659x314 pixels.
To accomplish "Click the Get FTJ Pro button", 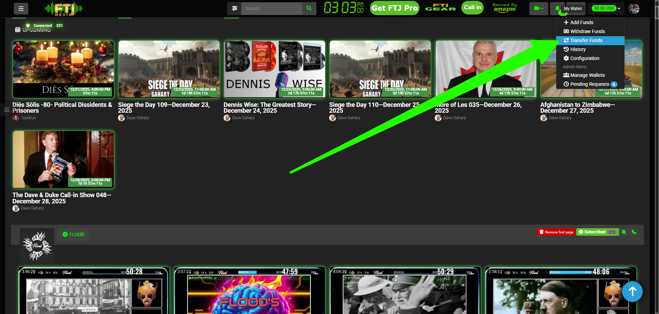I will tap(394, 8).
